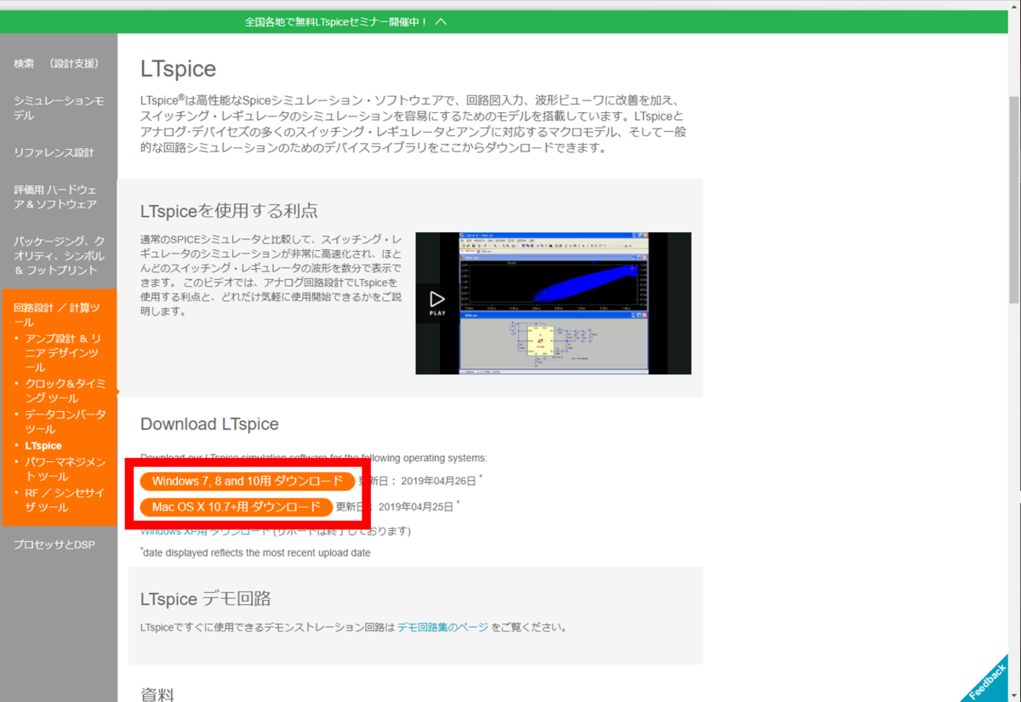The width and height of the screenshot is (1021, 702).
Task: Click the Windows XP用 ダウンロード link
Action: point(205,531)
